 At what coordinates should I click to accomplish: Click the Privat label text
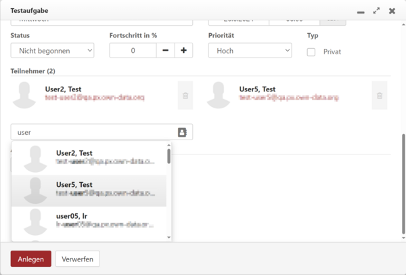332,52
